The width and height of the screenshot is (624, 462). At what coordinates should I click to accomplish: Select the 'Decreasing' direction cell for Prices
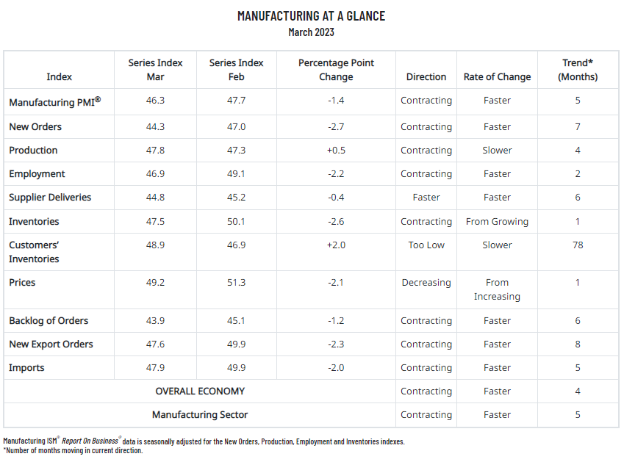pyautogui.click(x=426, y=283)
